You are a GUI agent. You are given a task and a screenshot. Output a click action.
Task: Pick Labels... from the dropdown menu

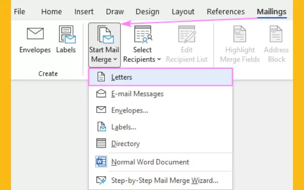(160, 127)
